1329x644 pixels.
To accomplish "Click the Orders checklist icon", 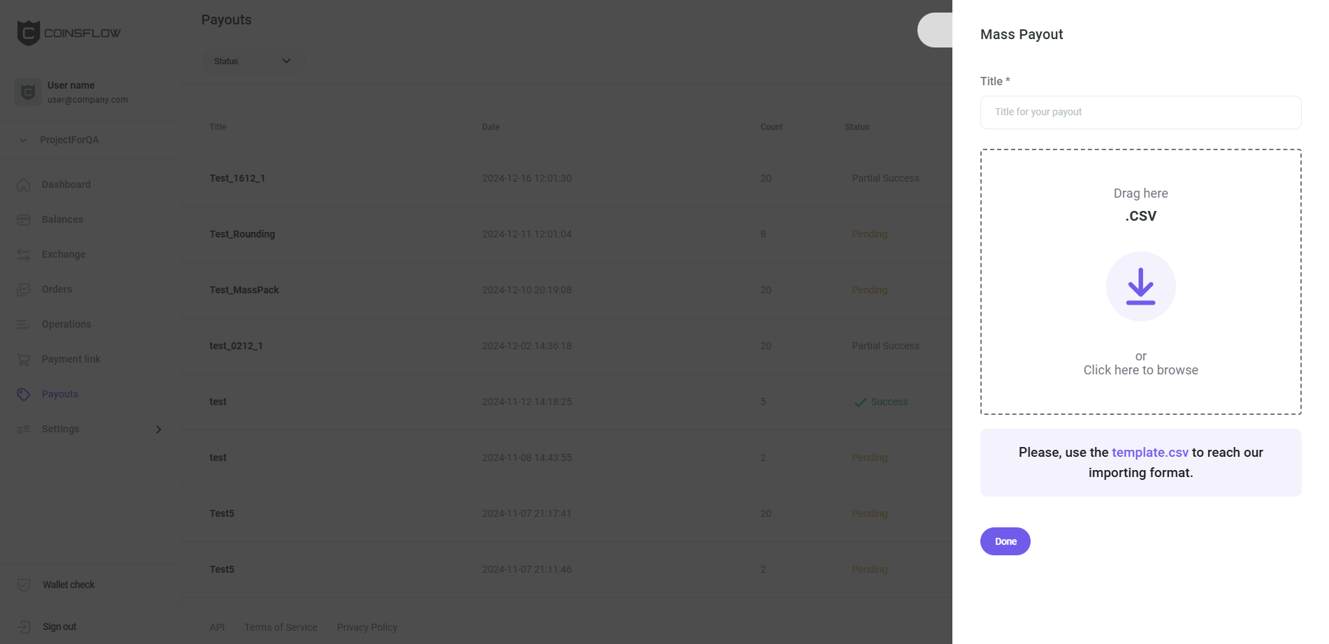I will click(24, 290).
